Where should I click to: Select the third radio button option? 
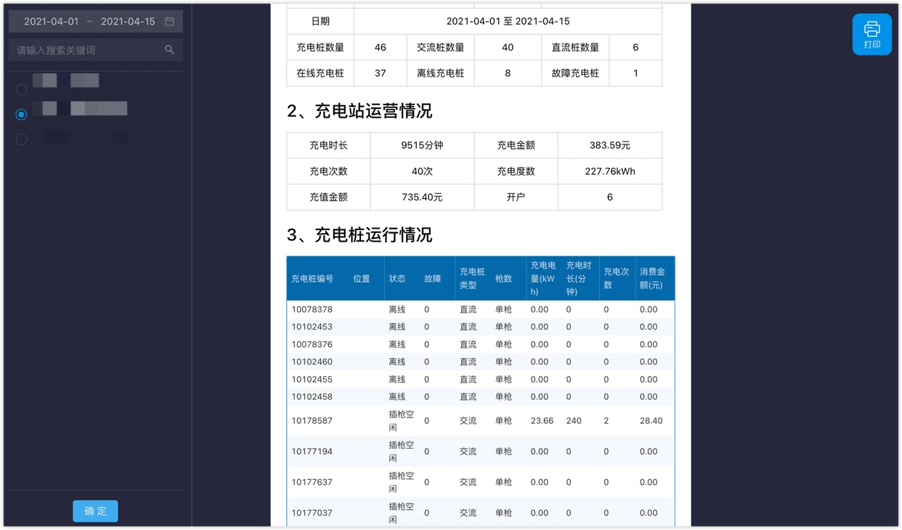(x=21, y=139)
